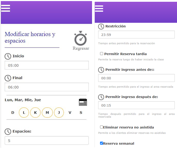Toggle the S (Sábado) day selector
Viewport: 177px width, 152px height.
[81, 113]
